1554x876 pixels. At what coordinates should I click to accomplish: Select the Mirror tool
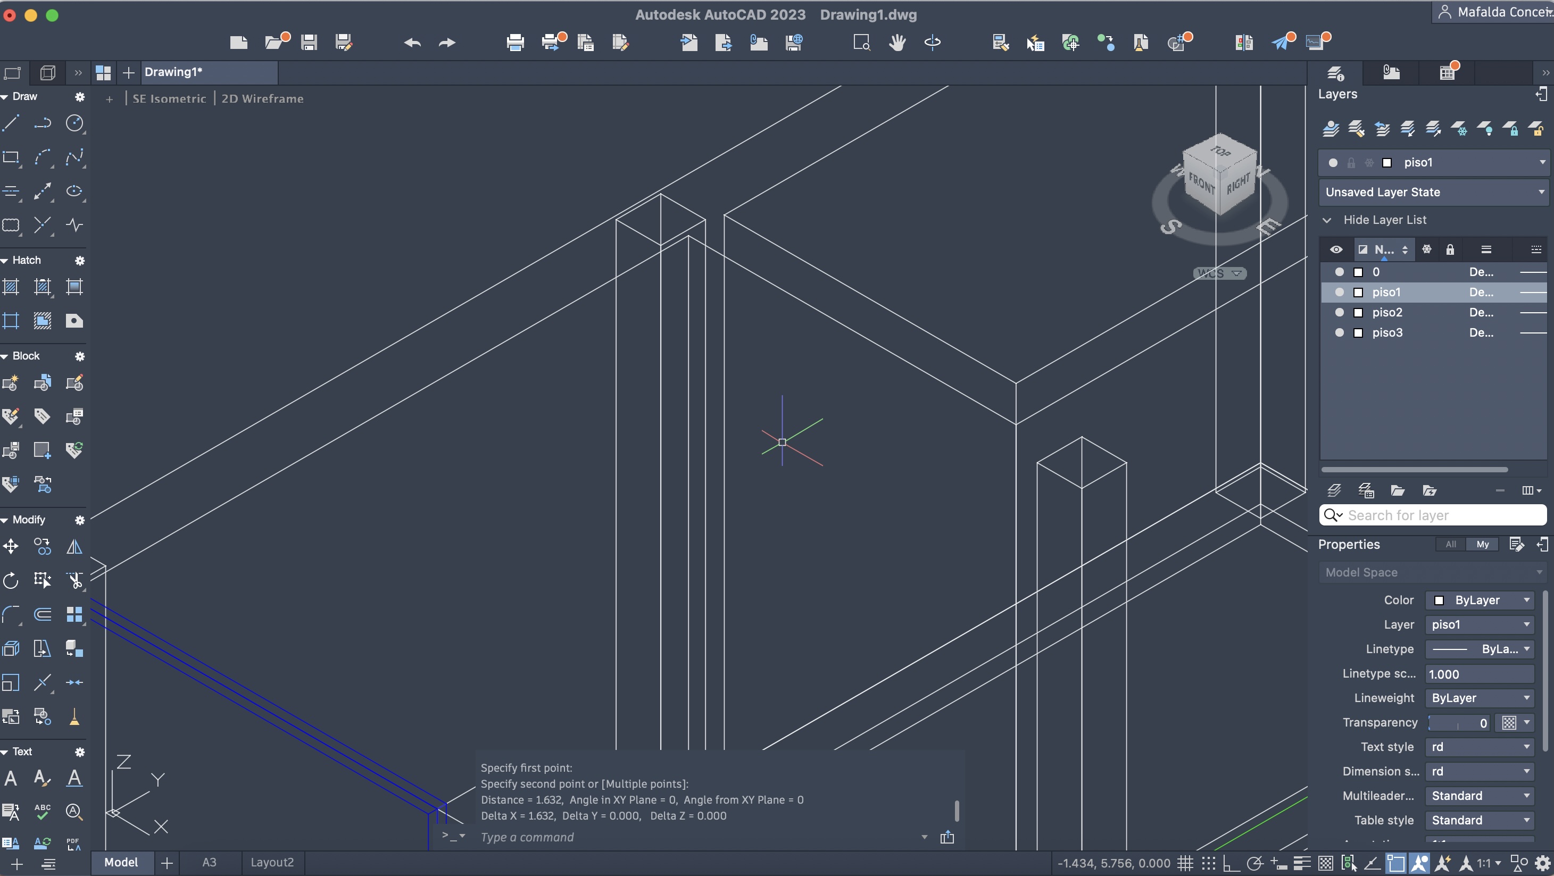[74, 547]
